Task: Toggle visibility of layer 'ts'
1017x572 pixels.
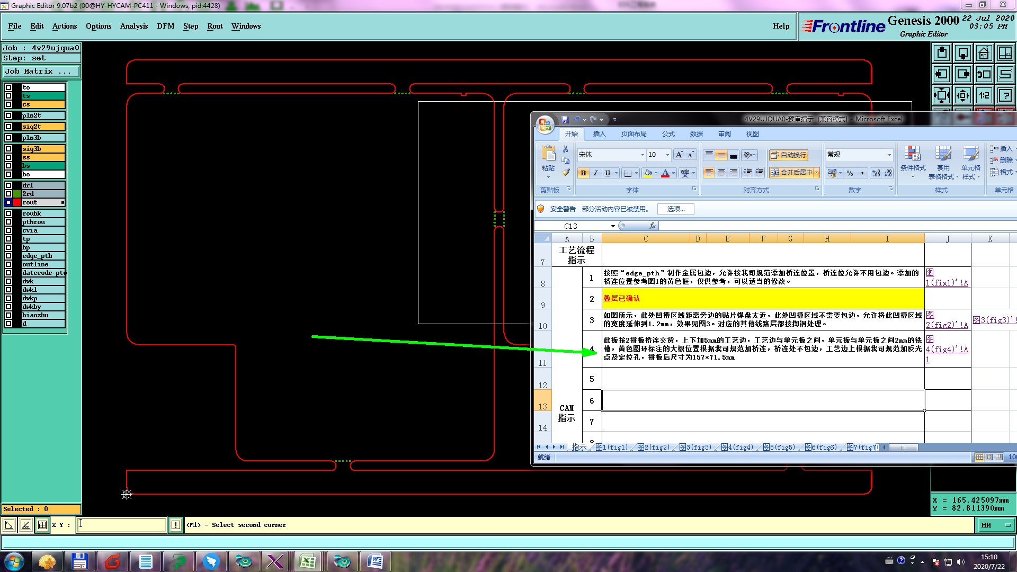Action: pos(8,96)
